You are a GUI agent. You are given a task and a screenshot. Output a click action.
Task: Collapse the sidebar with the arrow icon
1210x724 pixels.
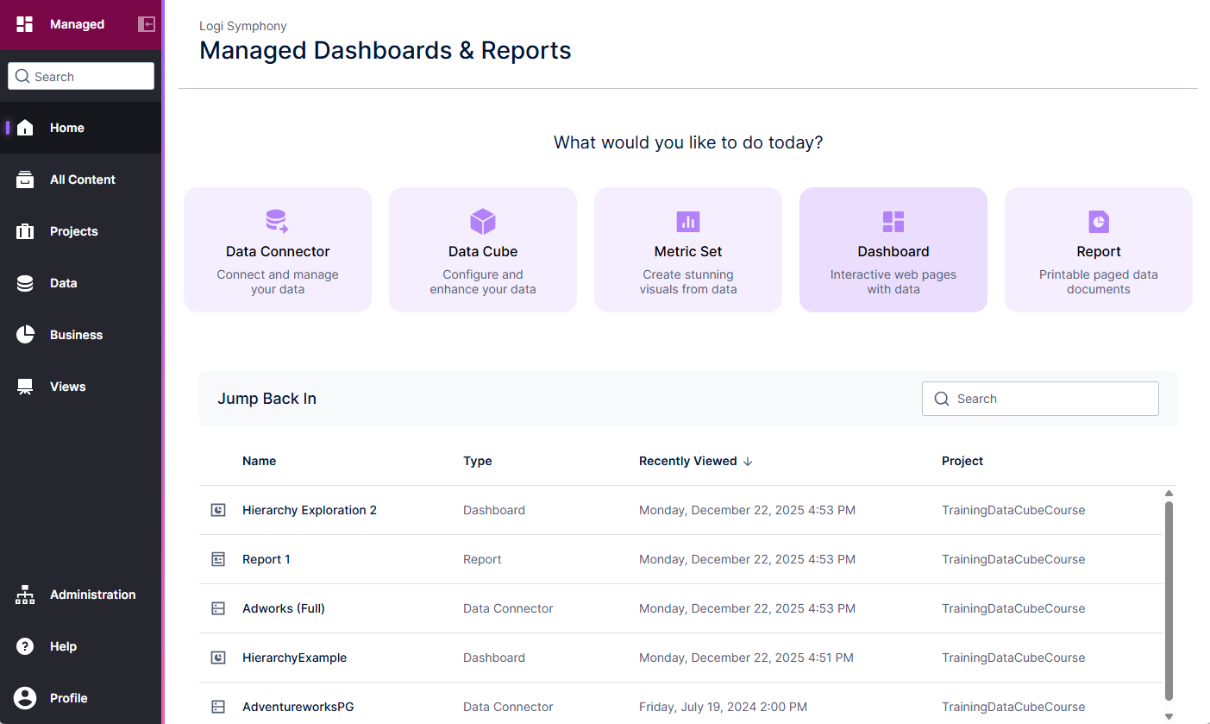[x=146, y=23]
